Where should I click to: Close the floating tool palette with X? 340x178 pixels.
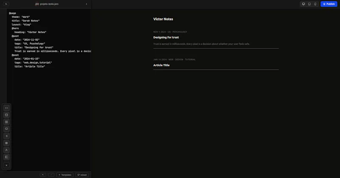(x=6, y=165)
